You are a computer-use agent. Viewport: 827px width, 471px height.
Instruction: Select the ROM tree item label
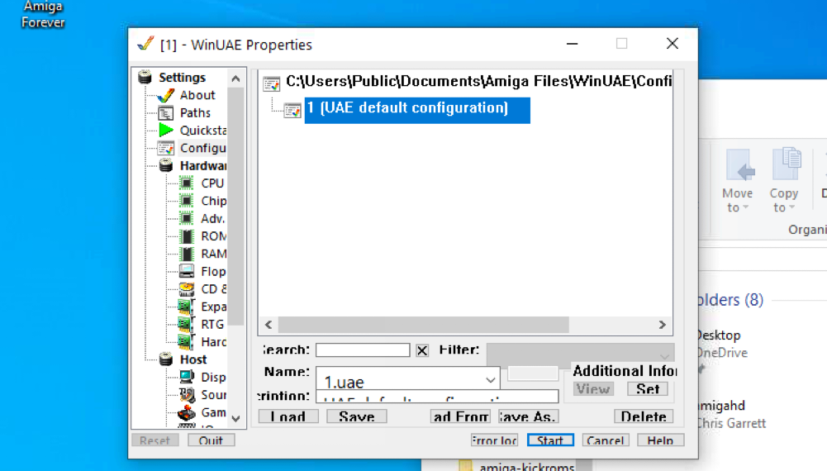(214, 236)
